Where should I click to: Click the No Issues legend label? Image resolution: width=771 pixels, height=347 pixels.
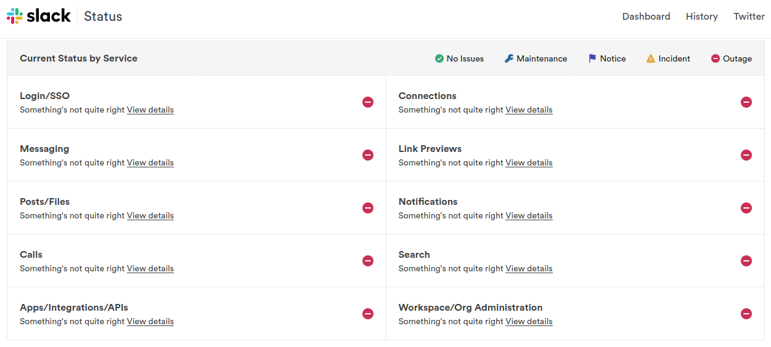point(465,58)
